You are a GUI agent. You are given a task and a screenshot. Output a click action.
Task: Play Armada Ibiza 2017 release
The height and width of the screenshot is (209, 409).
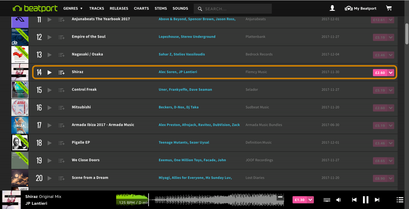click(x=50, y=125)
